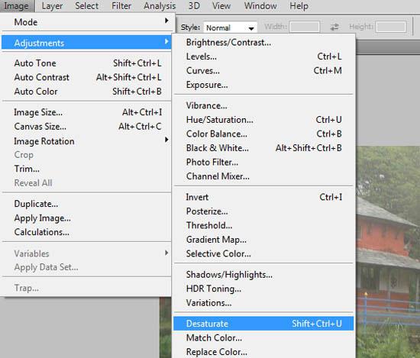The width and height of the screenshot is (420, 358).
Task: Select Color Balance adjustment
Action: click(263, 134)
